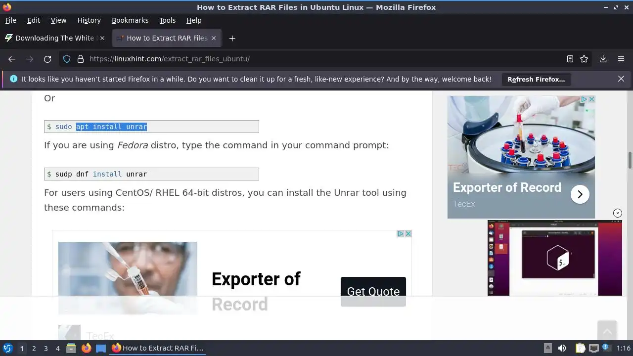Image resolution: width=633 pixels, height=356 pixels.
Task: Open network status tray icon
Action: [594, 348]
